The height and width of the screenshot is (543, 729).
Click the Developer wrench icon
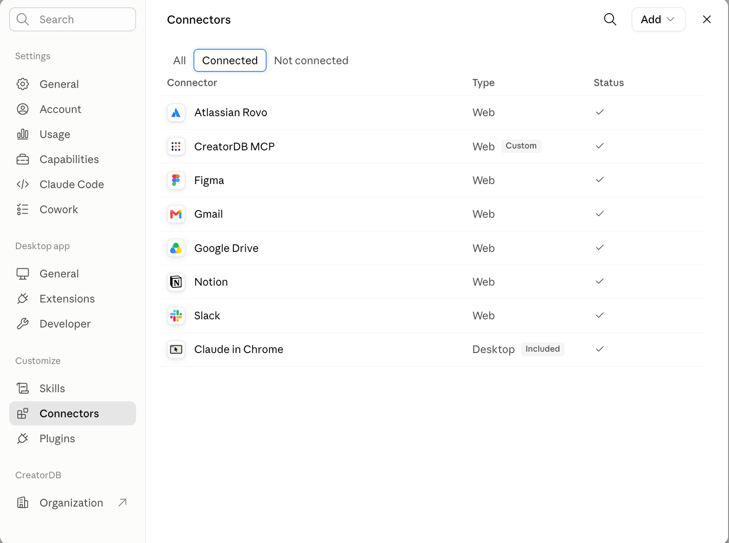pyautogui.click(x=23, y=323)
